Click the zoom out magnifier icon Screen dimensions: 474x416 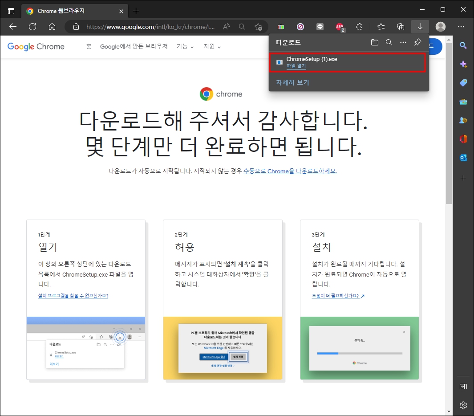242,27
